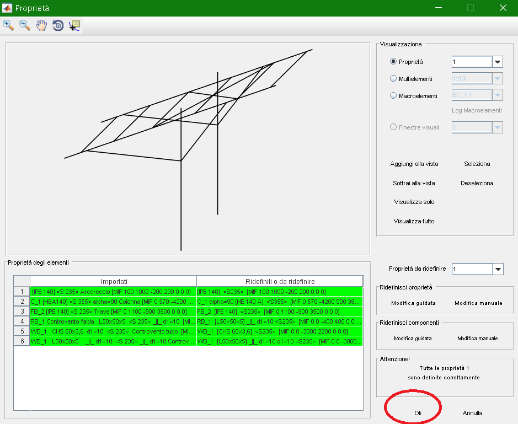Click Visualizza tutto

point(414,221)
